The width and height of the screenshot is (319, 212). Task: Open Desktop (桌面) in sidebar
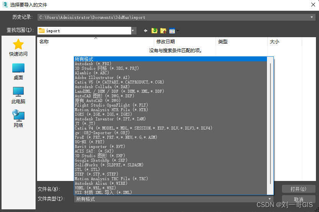[x=18, y=72]
